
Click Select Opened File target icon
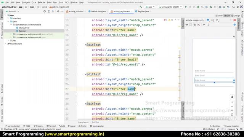45,11
